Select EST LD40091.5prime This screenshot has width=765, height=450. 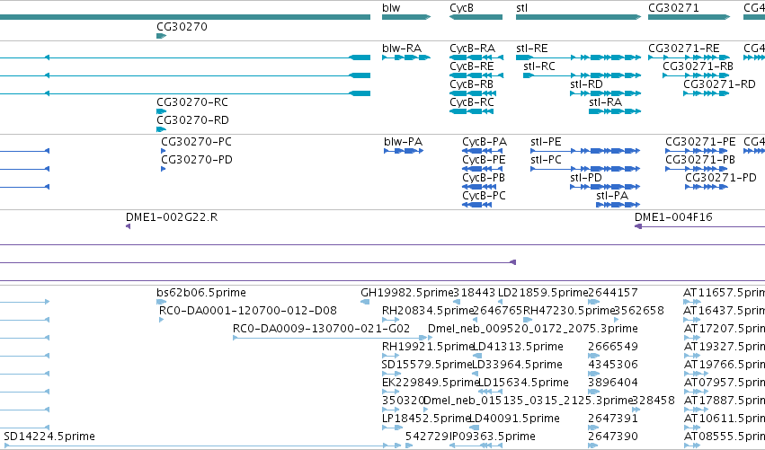[x=513, y=419]
